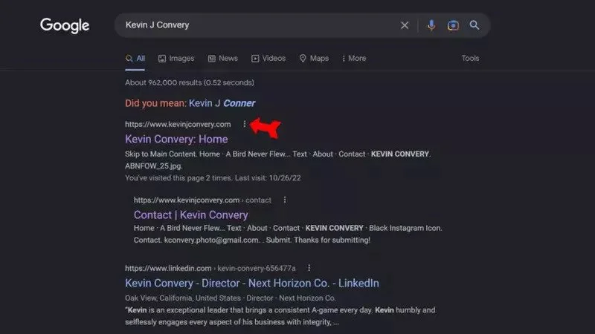Start voice search with the microphone

[431, 25]
